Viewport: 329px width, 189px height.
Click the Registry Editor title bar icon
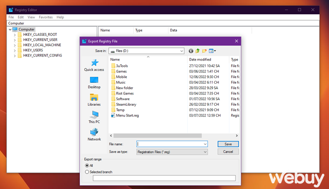11,10
